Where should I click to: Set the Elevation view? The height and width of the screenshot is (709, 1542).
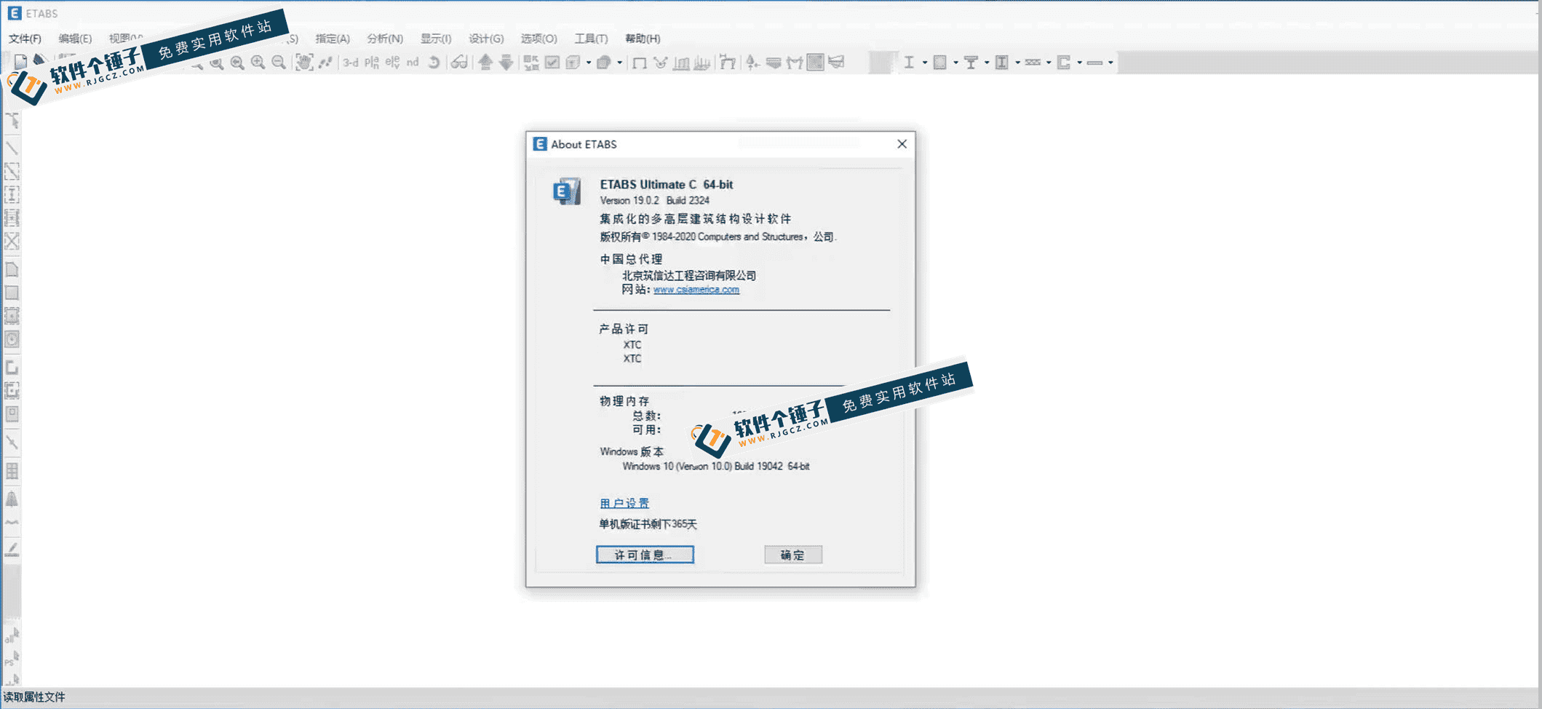(x=393, y=63)
